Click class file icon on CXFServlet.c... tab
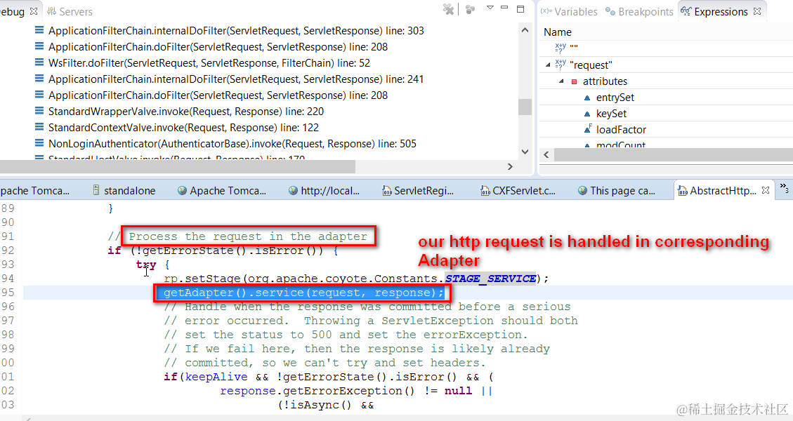The height and width of the screenshot is (421, 793). click(485, 191)
